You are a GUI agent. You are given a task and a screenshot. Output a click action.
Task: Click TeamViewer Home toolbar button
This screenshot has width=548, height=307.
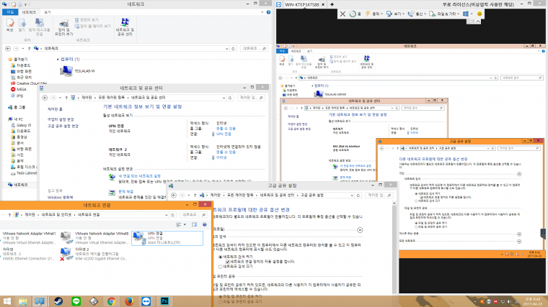[x=355, y=14]
